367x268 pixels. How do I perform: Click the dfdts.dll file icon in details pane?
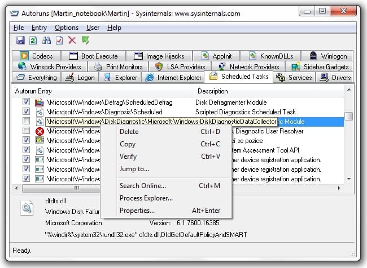pyautogui.click(x=27, y=208)
